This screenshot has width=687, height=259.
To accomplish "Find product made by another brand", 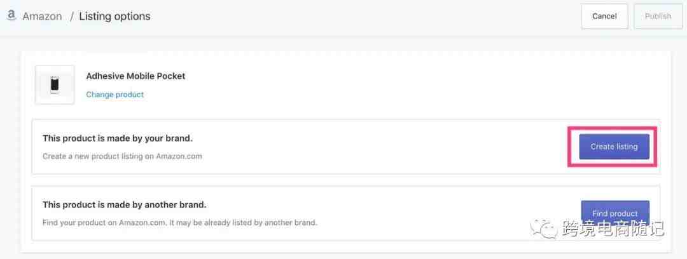I will 614,213.
